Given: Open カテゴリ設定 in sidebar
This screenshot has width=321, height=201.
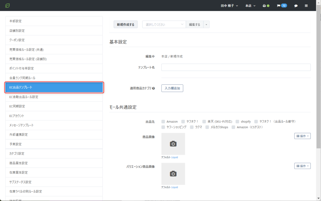Looking at the screenshot, I should point(54,154).
